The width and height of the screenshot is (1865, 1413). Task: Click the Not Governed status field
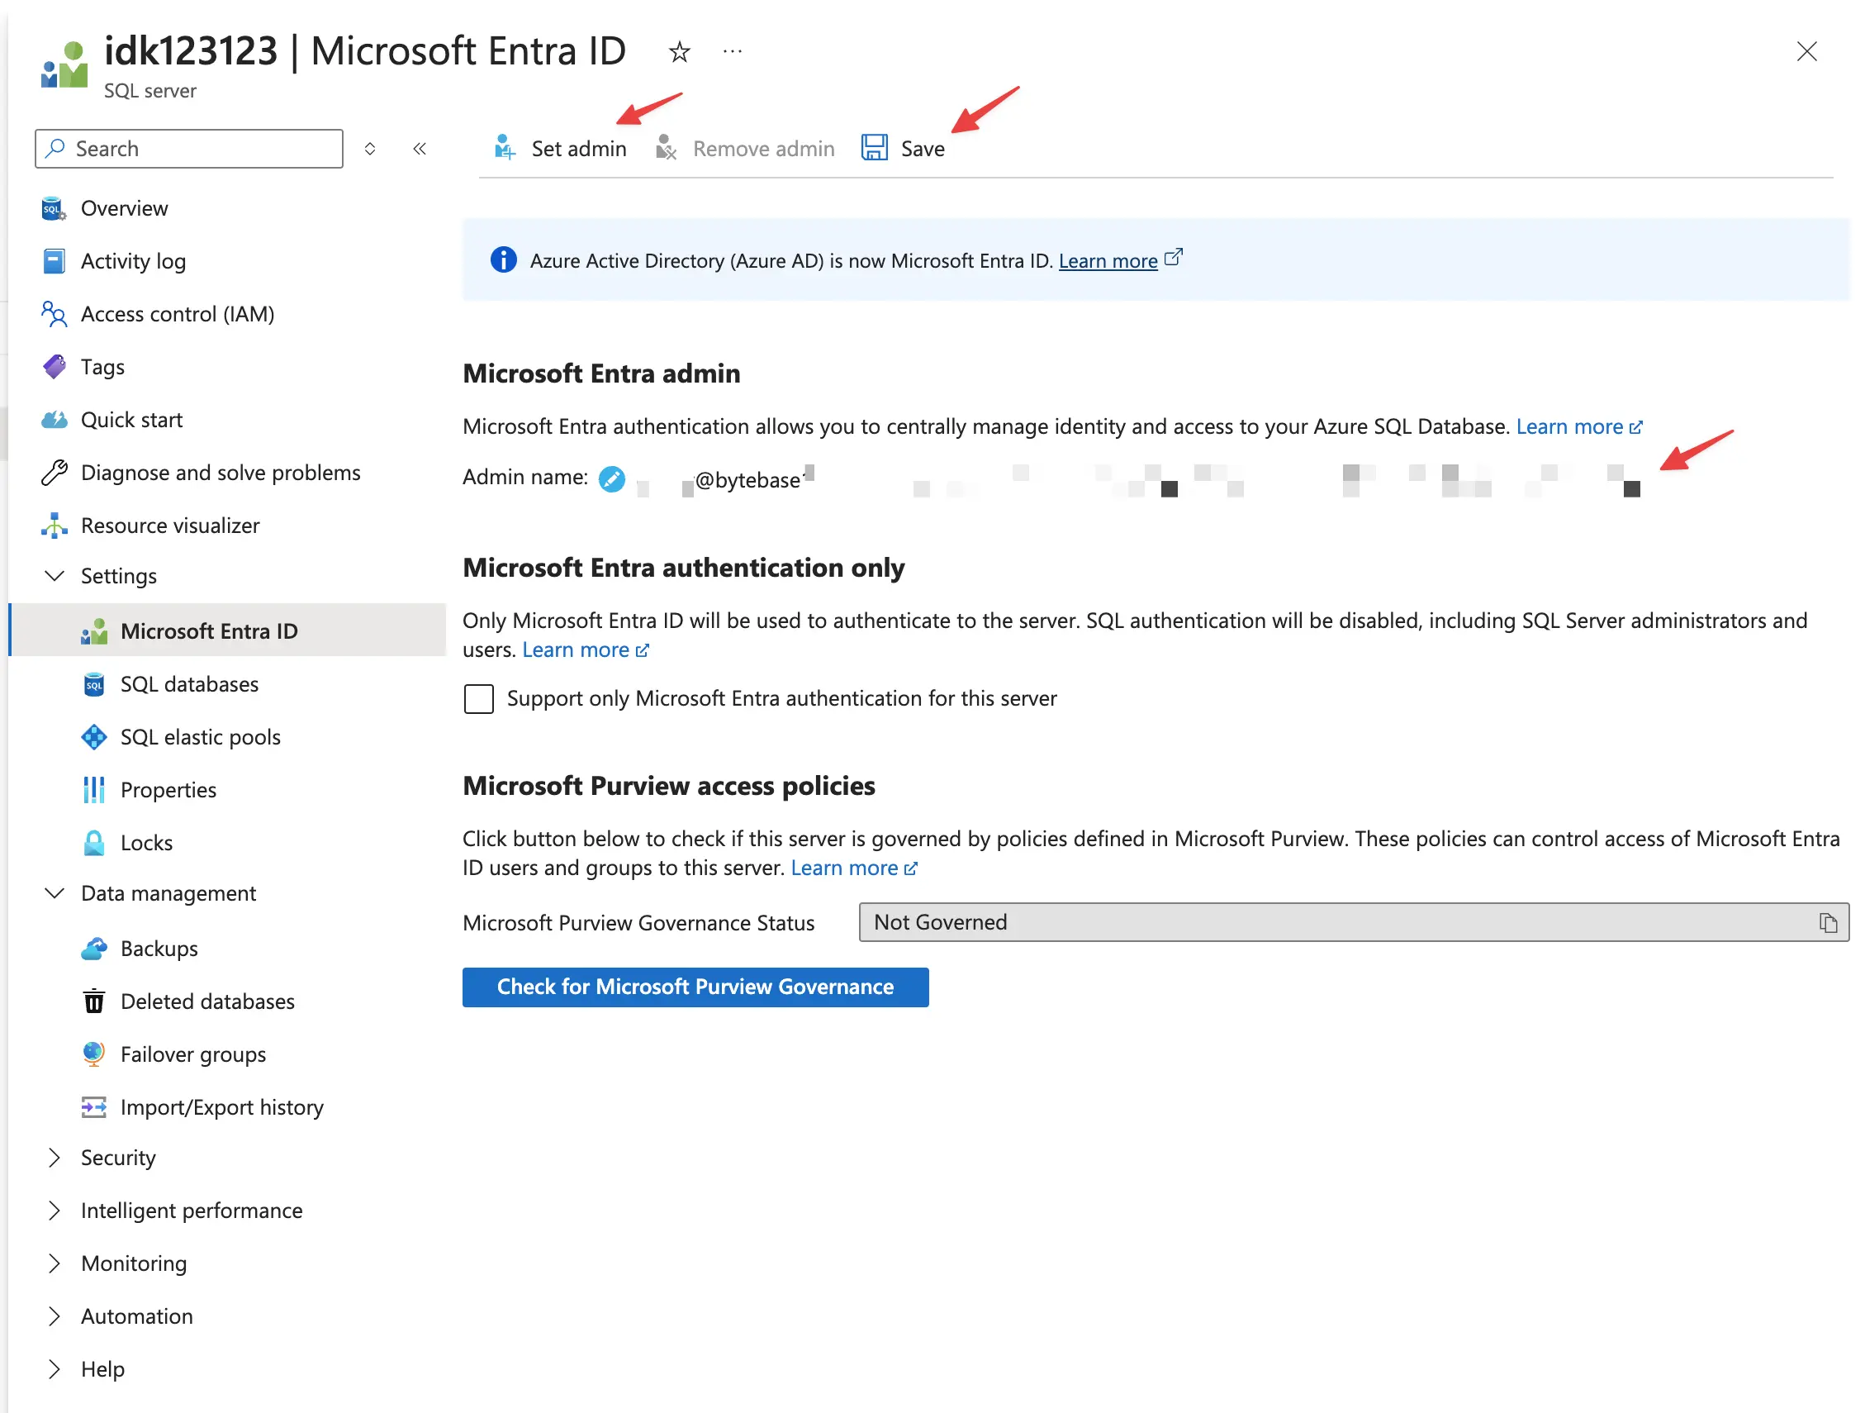click(x=1353, y=923)
